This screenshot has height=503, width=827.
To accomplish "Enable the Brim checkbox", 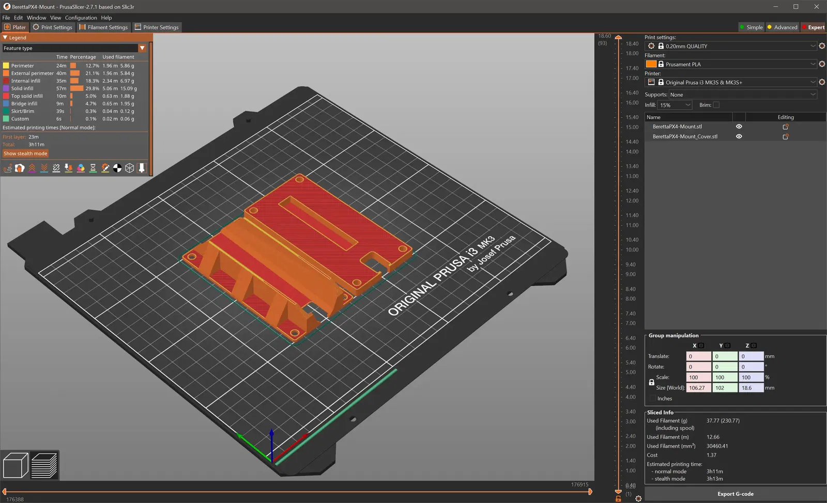I will (716, 105).
